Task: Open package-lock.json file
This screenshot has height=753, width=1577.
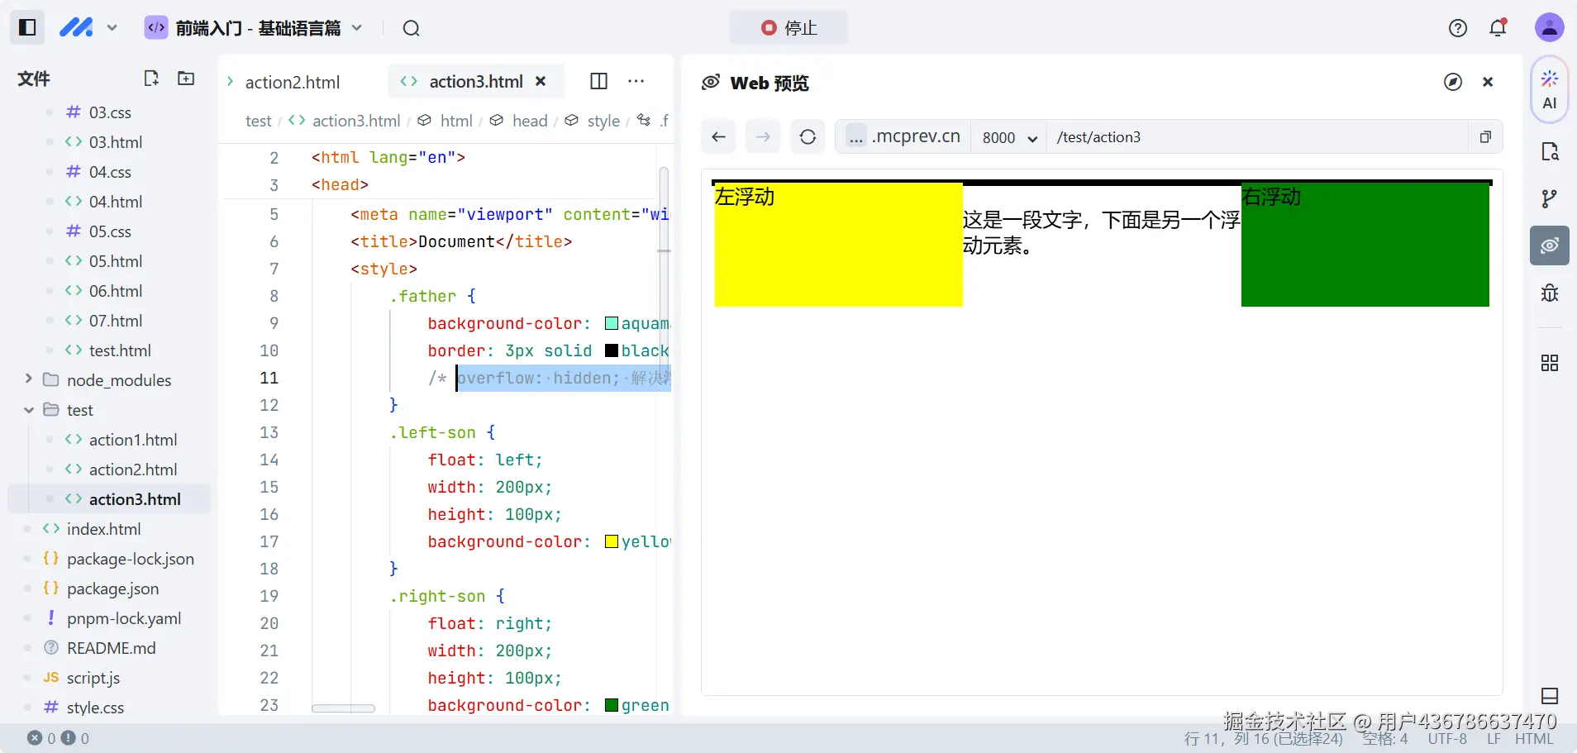Action: point(109,559)
